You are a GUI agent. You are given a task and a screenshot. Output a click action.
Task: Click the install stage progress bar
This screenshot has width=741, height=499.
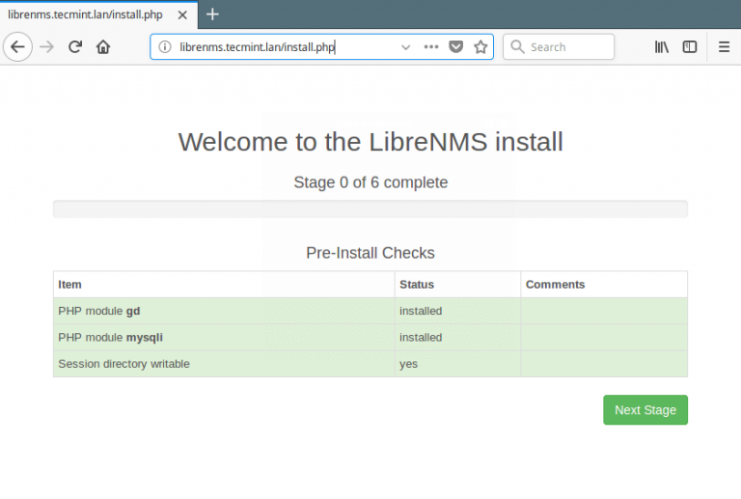pos(370,208)
